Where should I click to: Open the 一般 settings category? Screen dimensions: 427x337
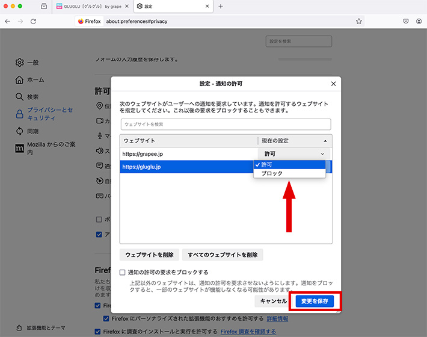click(27, 63)
